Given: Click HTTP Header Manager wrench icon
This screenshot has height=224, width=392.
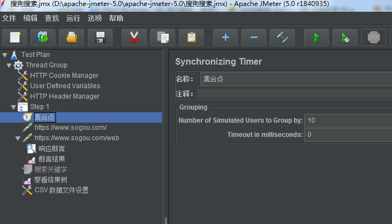Looking at the screenshot, I should (23, 96).
